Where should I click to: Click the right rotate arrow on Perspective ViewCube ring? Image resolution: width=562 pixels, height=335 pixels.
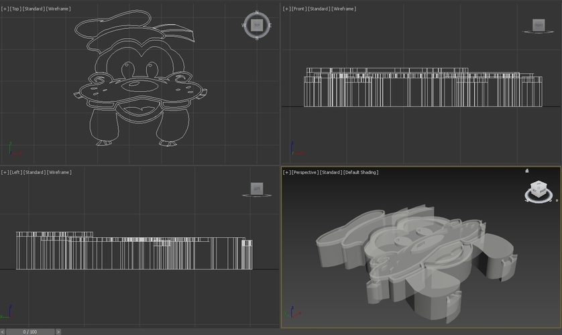click(x=549, y=200)
